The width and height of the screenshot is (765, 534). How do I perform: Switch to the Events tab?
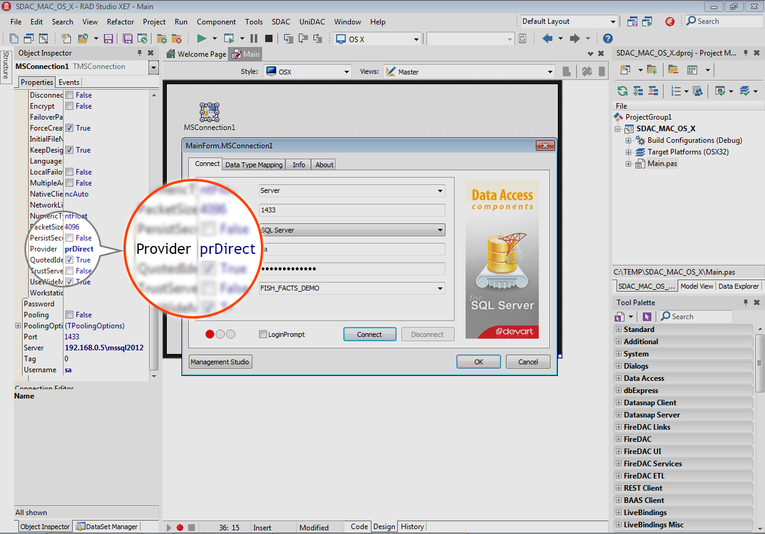(x=69, y=82)
